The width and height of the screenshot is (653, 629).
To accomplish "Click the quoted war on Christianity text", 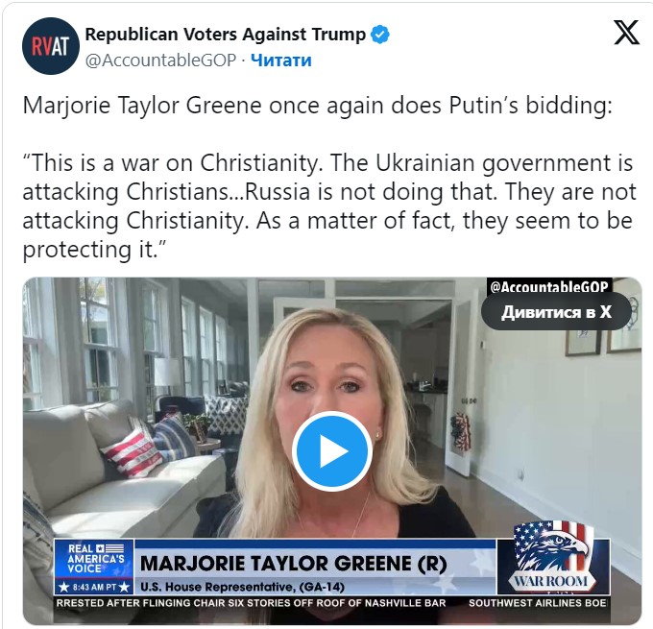I will [329, 206].
